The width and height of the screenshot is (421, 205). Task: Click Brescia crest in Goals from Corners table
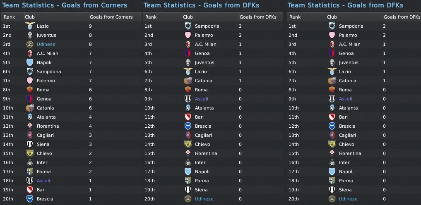29,199
